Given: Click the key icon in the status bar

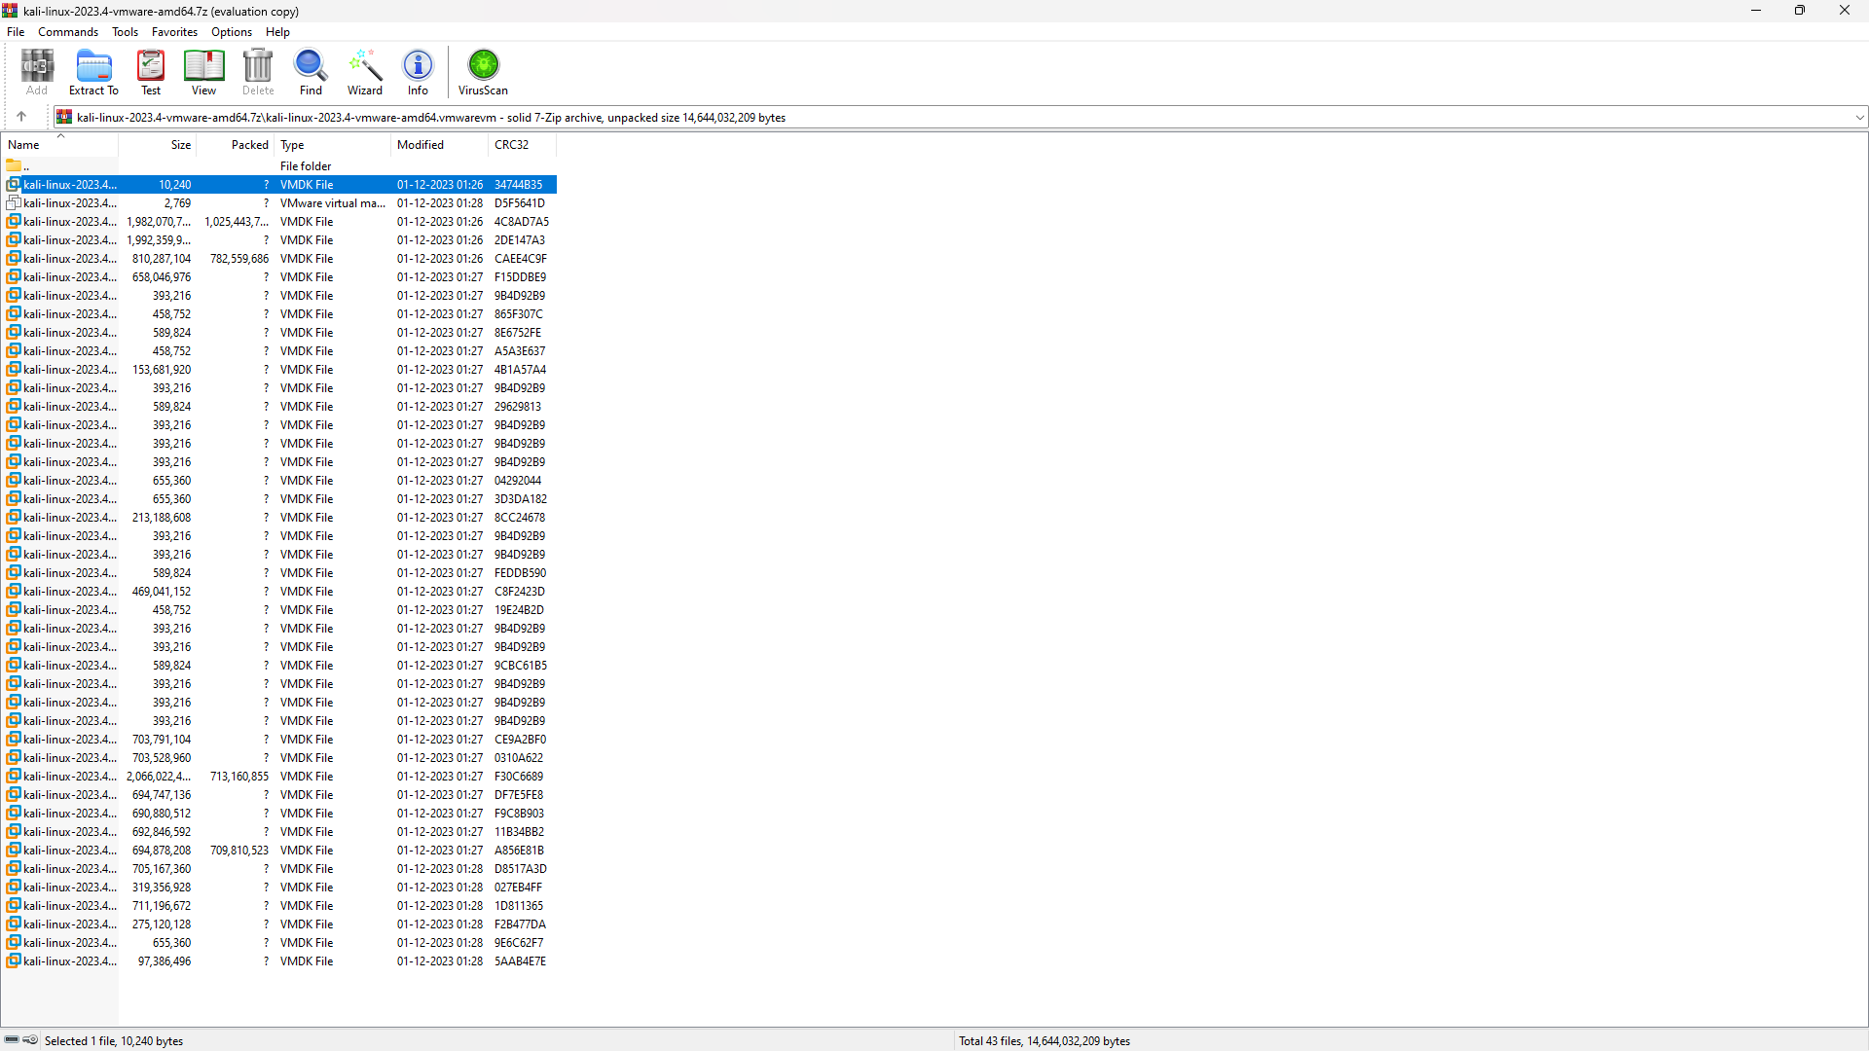Looking at the screenshot, I should click(x=30, y=1039).
